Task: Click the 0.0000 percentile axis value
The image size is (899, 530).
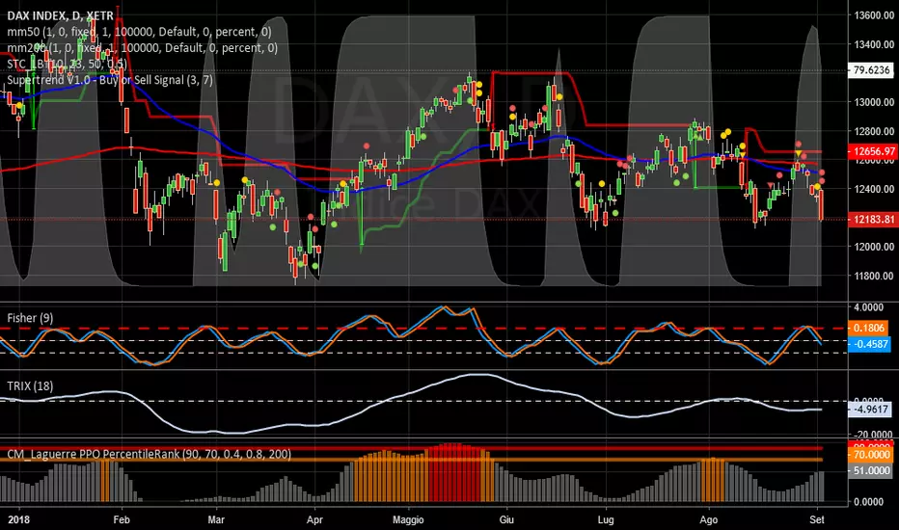Action: coord(868,502)
